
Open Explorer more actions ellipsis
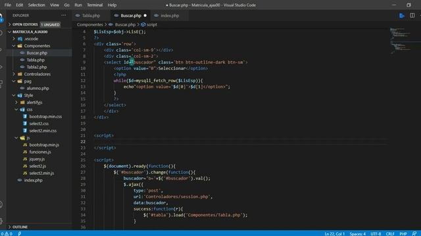[64, 15]
